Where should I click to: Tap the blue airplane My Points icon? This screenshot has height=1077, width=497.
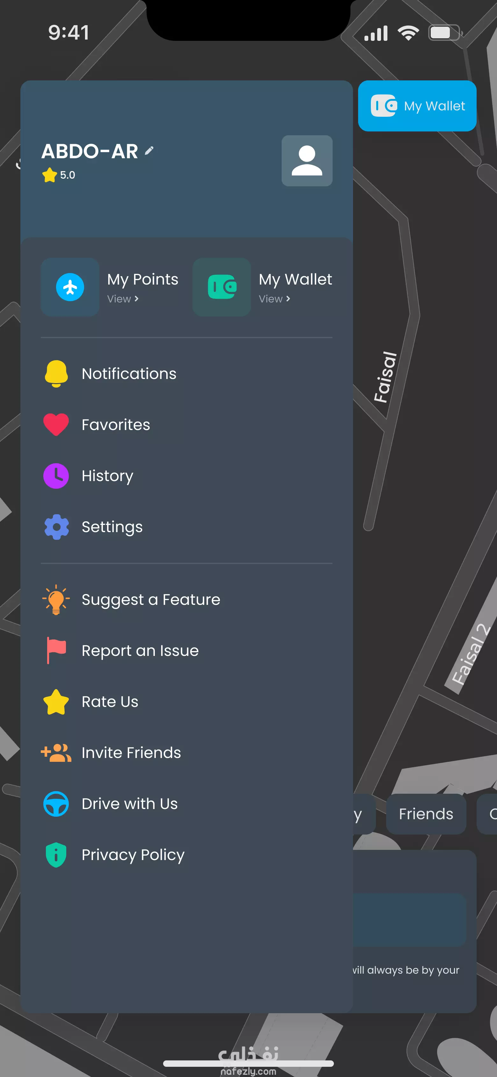pos(70,287)
